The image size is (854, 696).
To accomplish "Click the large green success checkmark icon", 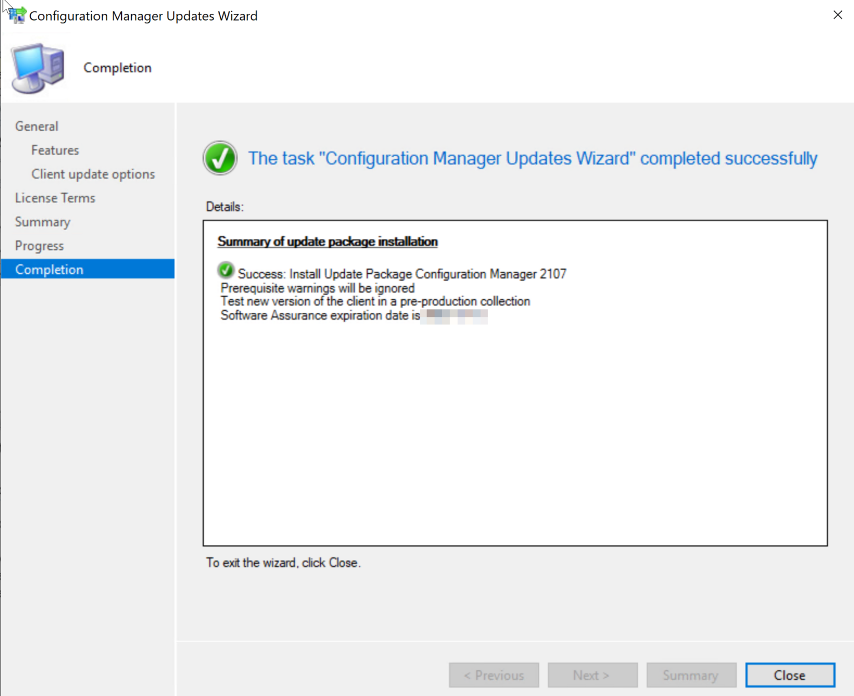I will (x=220, y=158).
